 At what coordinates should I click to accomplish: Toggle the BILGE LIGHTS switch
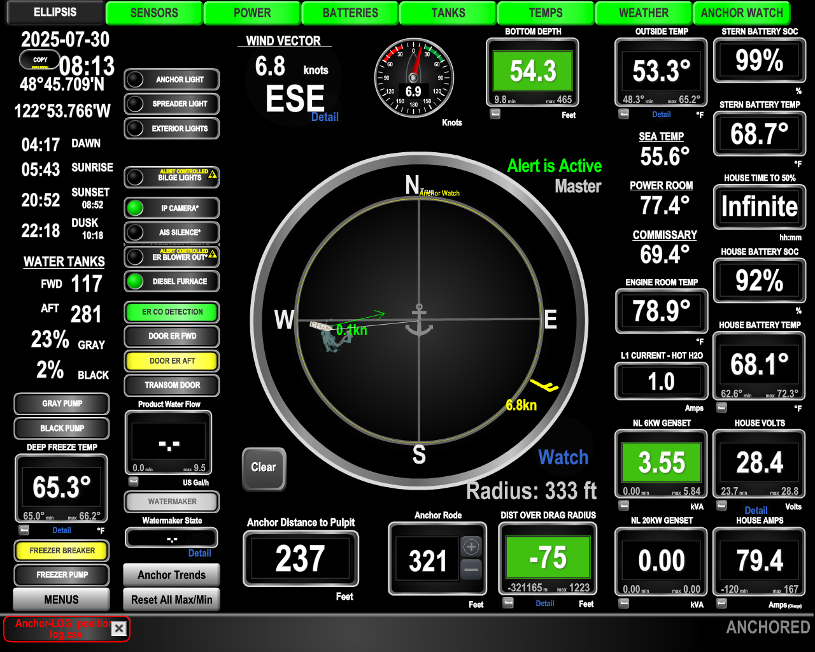click(172, 177)
